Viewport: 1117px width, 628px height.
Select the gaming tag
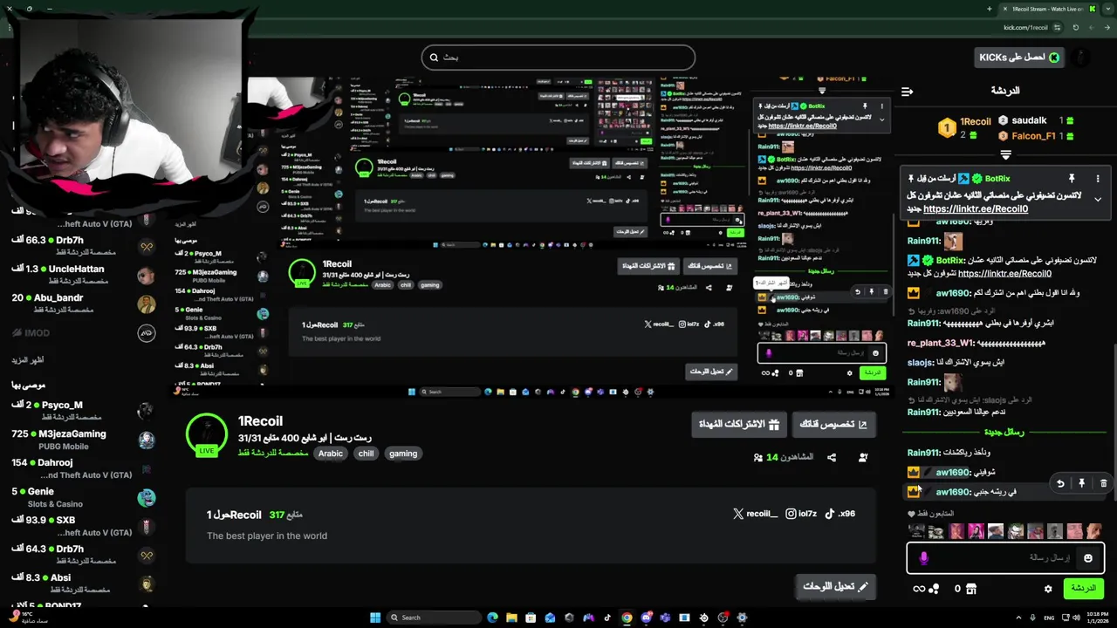pyautogui.click(x=403, y=454)
